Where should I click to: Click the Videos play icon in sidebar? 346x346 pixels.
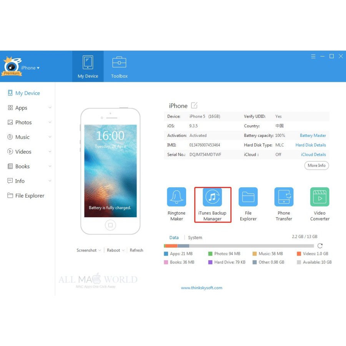pos(10,151)
